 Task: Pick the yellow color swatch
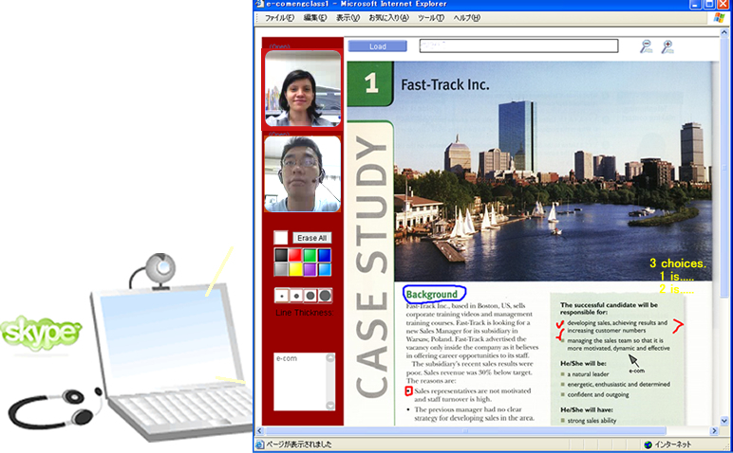coord(295,269)
